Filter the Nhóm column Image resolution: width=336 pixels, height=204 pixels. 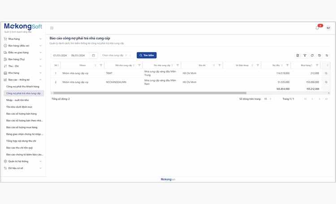[x=101, y=65]
